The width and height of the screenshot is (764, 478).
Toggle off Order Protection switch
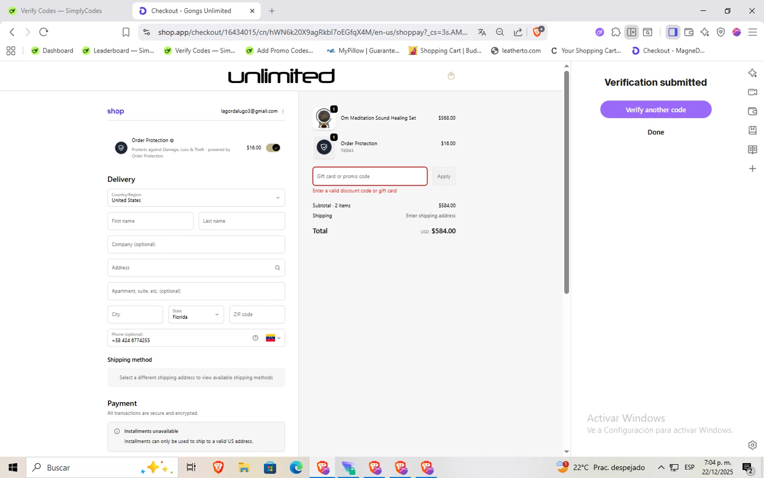click(x=273, y=148)
